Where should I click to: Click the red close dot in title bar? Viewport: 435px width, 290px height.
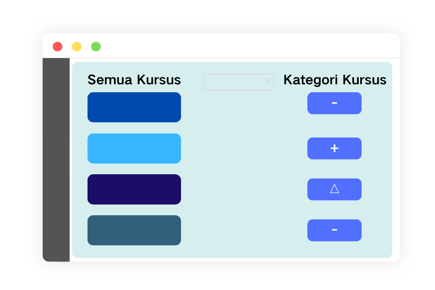58,47
